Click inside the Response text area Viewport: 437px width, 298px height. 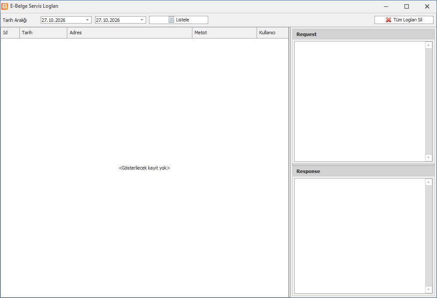pos(360,235)
